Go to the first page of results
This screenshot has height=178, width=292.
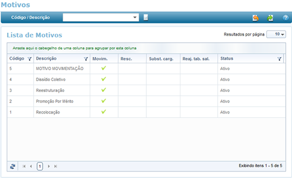click(x=24, y=166)
